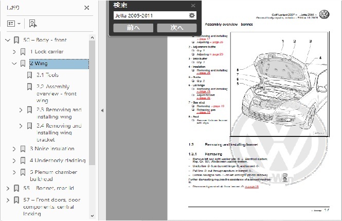Open the 3 Noise insulation bookmark
This screenshot has width=342, height=221.
click(52, 149)
